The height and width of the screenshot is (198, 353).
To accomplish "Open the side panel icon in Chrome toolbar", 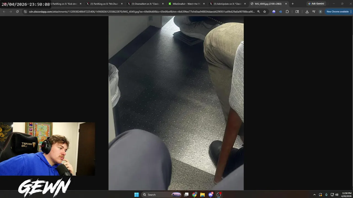I will pos(297,12).
